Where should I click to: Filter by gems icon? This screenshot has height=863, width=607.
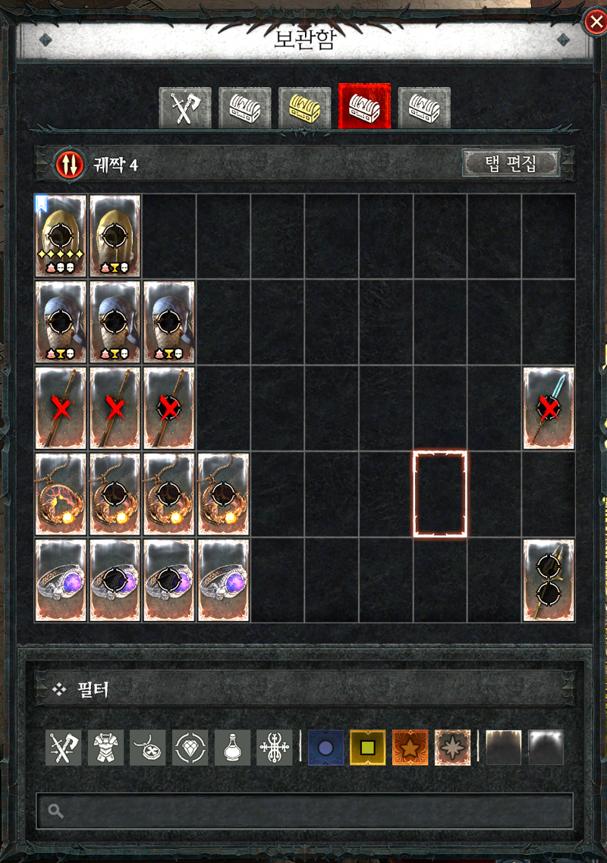point(190,748)
